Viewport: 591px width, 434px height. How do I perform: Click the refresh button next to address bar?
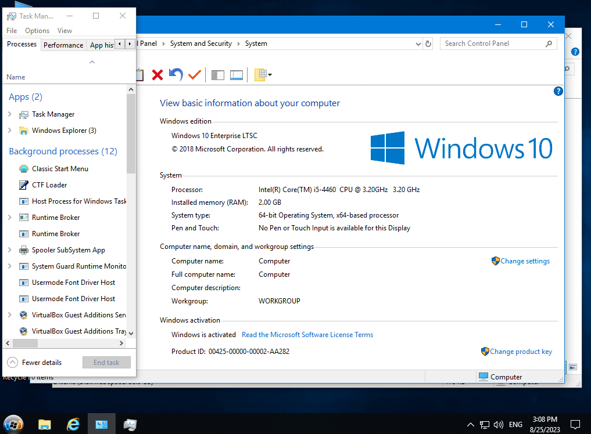coord(428,44)
